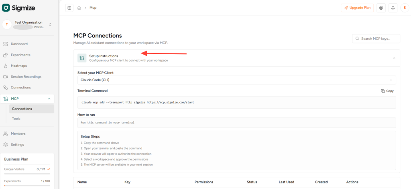Click the '1 / 100' experiments value
The width and height of the screenshot is (411, 189).
45,181
